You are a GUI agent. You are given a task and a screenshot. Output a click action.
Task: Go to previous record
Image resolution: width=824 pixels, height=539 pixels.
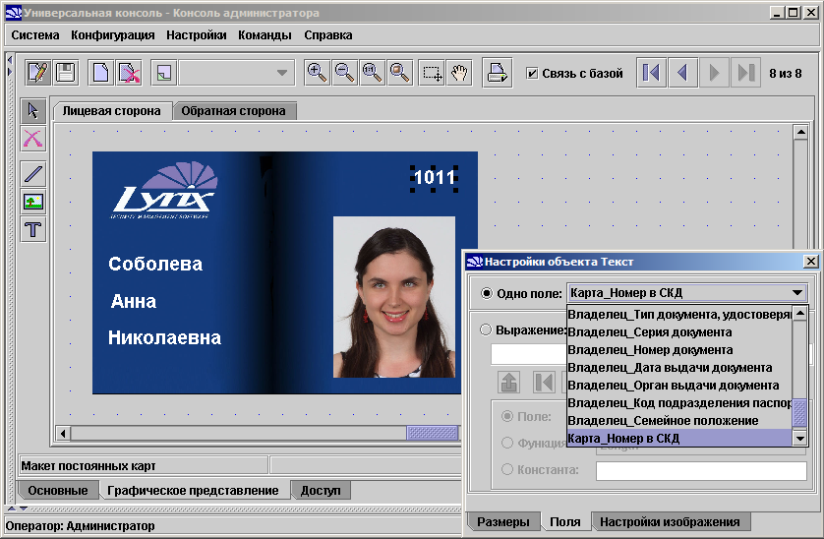pos(682,73)
